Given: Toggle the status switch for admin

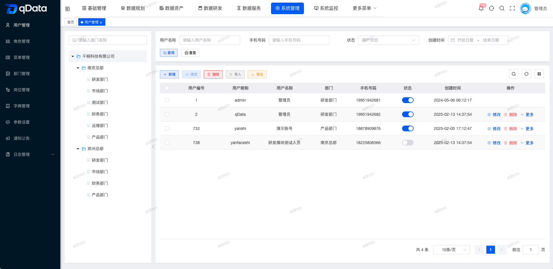Looking at the screenshot, I should pos(408,100).
